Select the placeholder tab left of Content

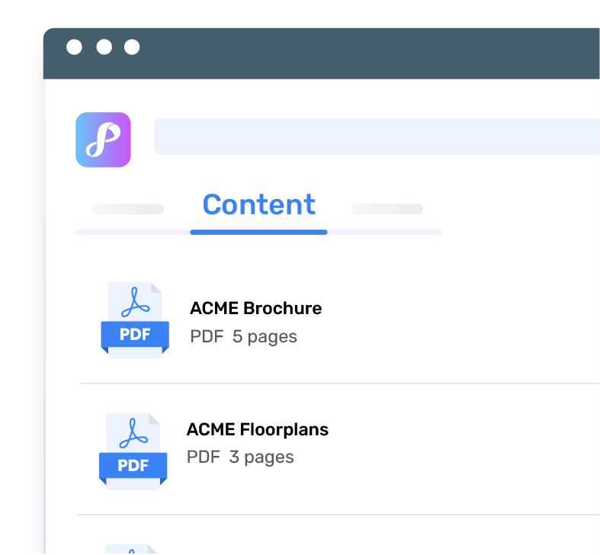pyautogui.click(x=128, y=209)
